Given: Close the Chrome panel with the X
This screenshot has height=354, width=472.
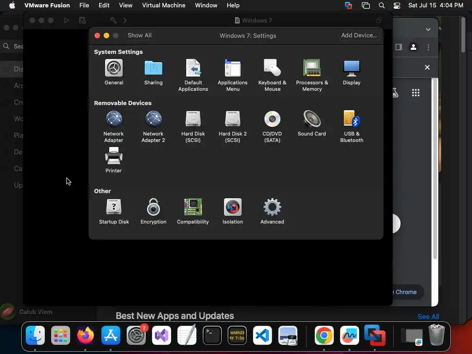Looking at the screenshot, I should tap(427, 67).
